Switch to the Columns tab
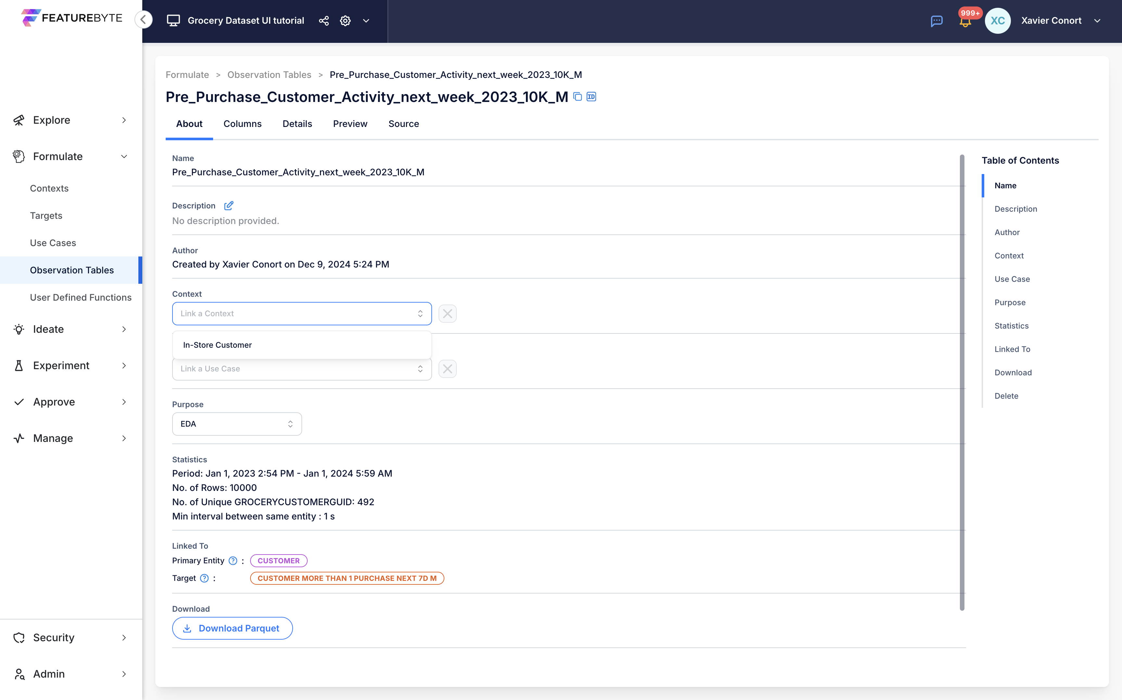The height and width of the screenshot is (700, 1122). click(x=242, y=124)
